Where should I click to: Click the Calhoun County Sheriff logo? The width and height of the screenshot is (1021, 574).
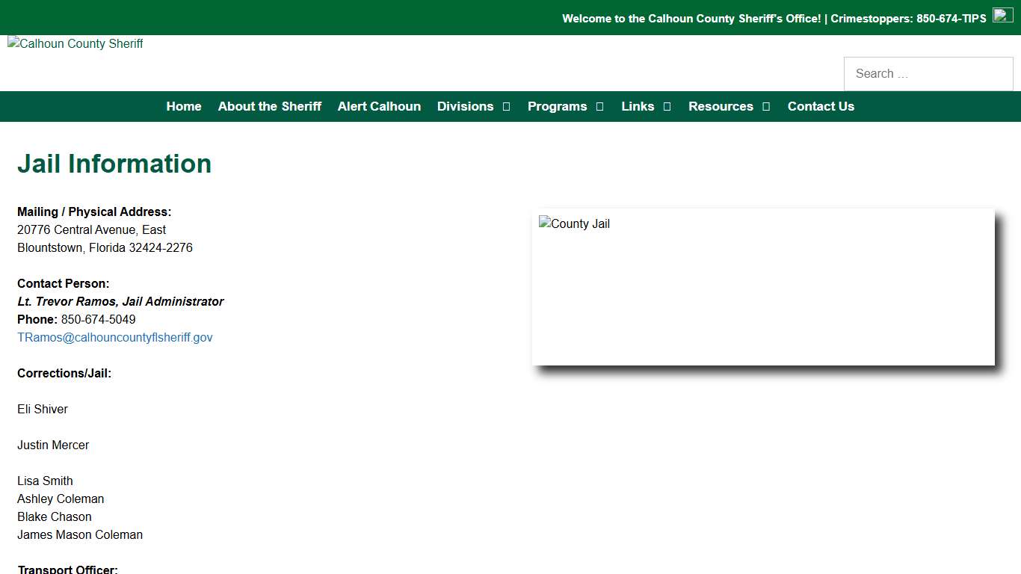(x=75, y=44)
